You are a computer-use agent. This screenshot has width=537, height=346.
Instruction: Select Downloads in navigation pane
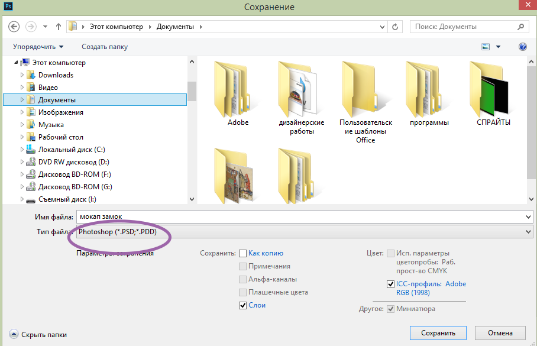(x=56, y=75)
